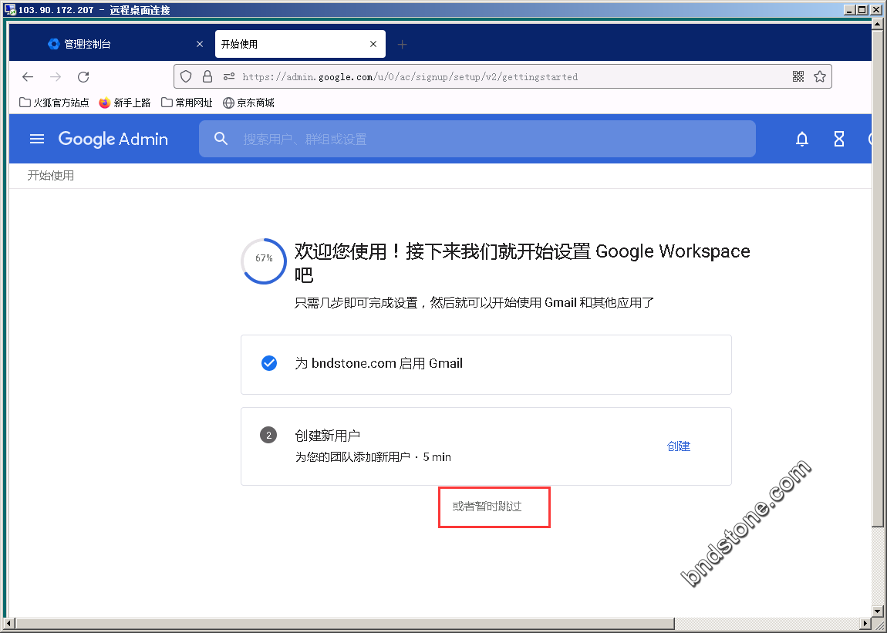
Task: Open a new browser tab
Action: (x=402, y=44)
